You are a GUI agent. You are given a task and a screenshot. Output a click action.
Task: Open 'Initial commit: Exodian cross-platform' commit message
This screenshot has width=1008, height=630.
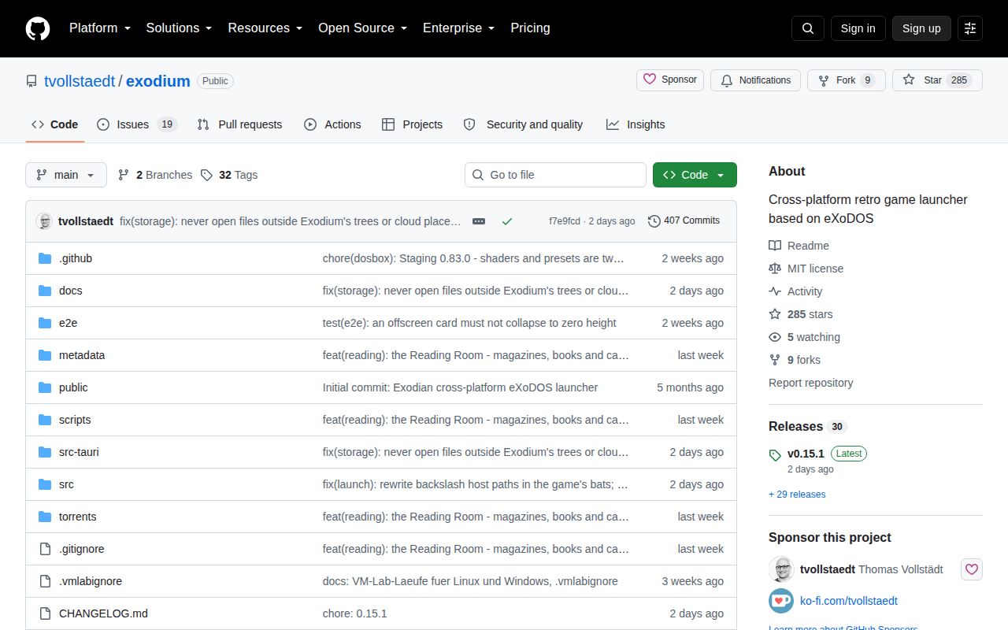(x=460, y=387)
